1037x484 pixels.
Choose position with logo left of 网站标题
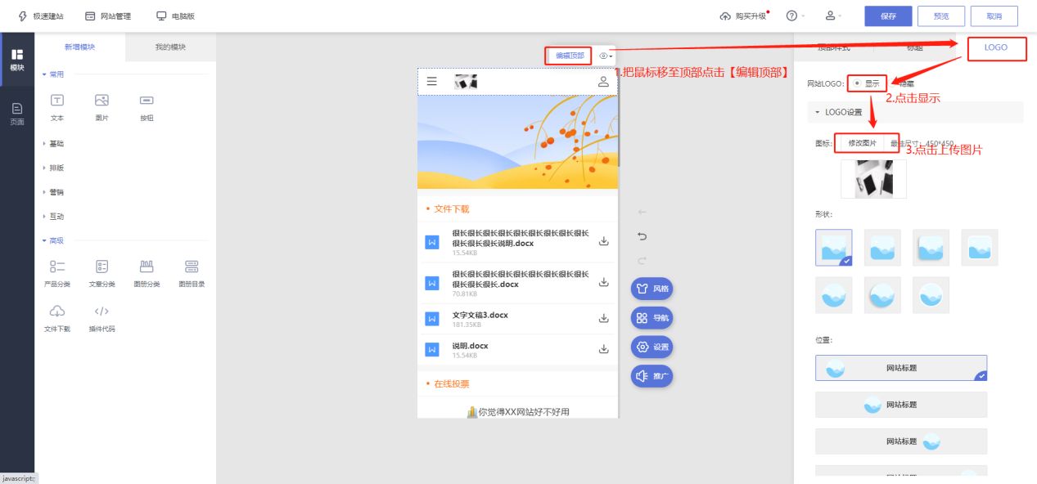click(x=901, y=368)
